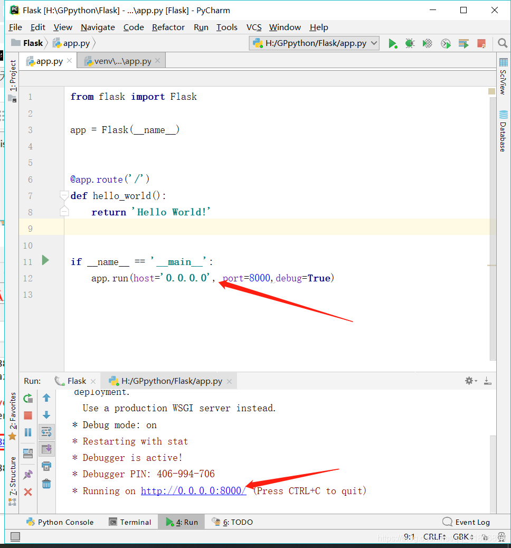511x548 pixels.
Task: Toggle scroll to end of console
Action: pos(46,449)
